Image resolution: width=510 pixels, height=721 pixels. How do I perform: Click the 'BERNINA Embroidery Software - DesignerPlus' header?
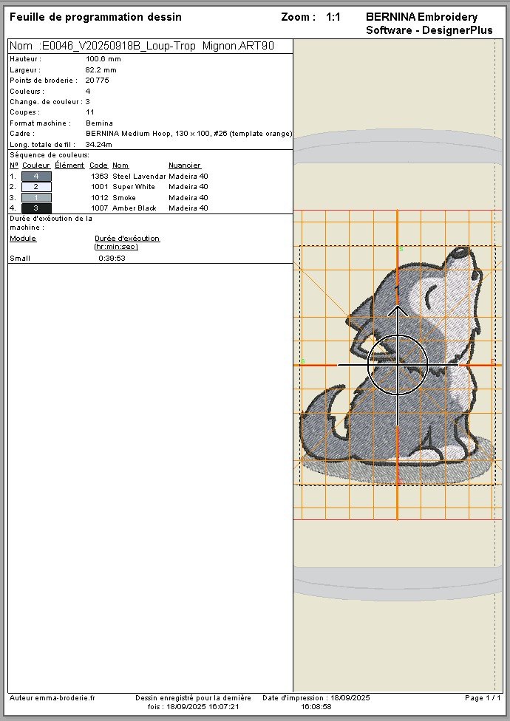pos(429,24)
